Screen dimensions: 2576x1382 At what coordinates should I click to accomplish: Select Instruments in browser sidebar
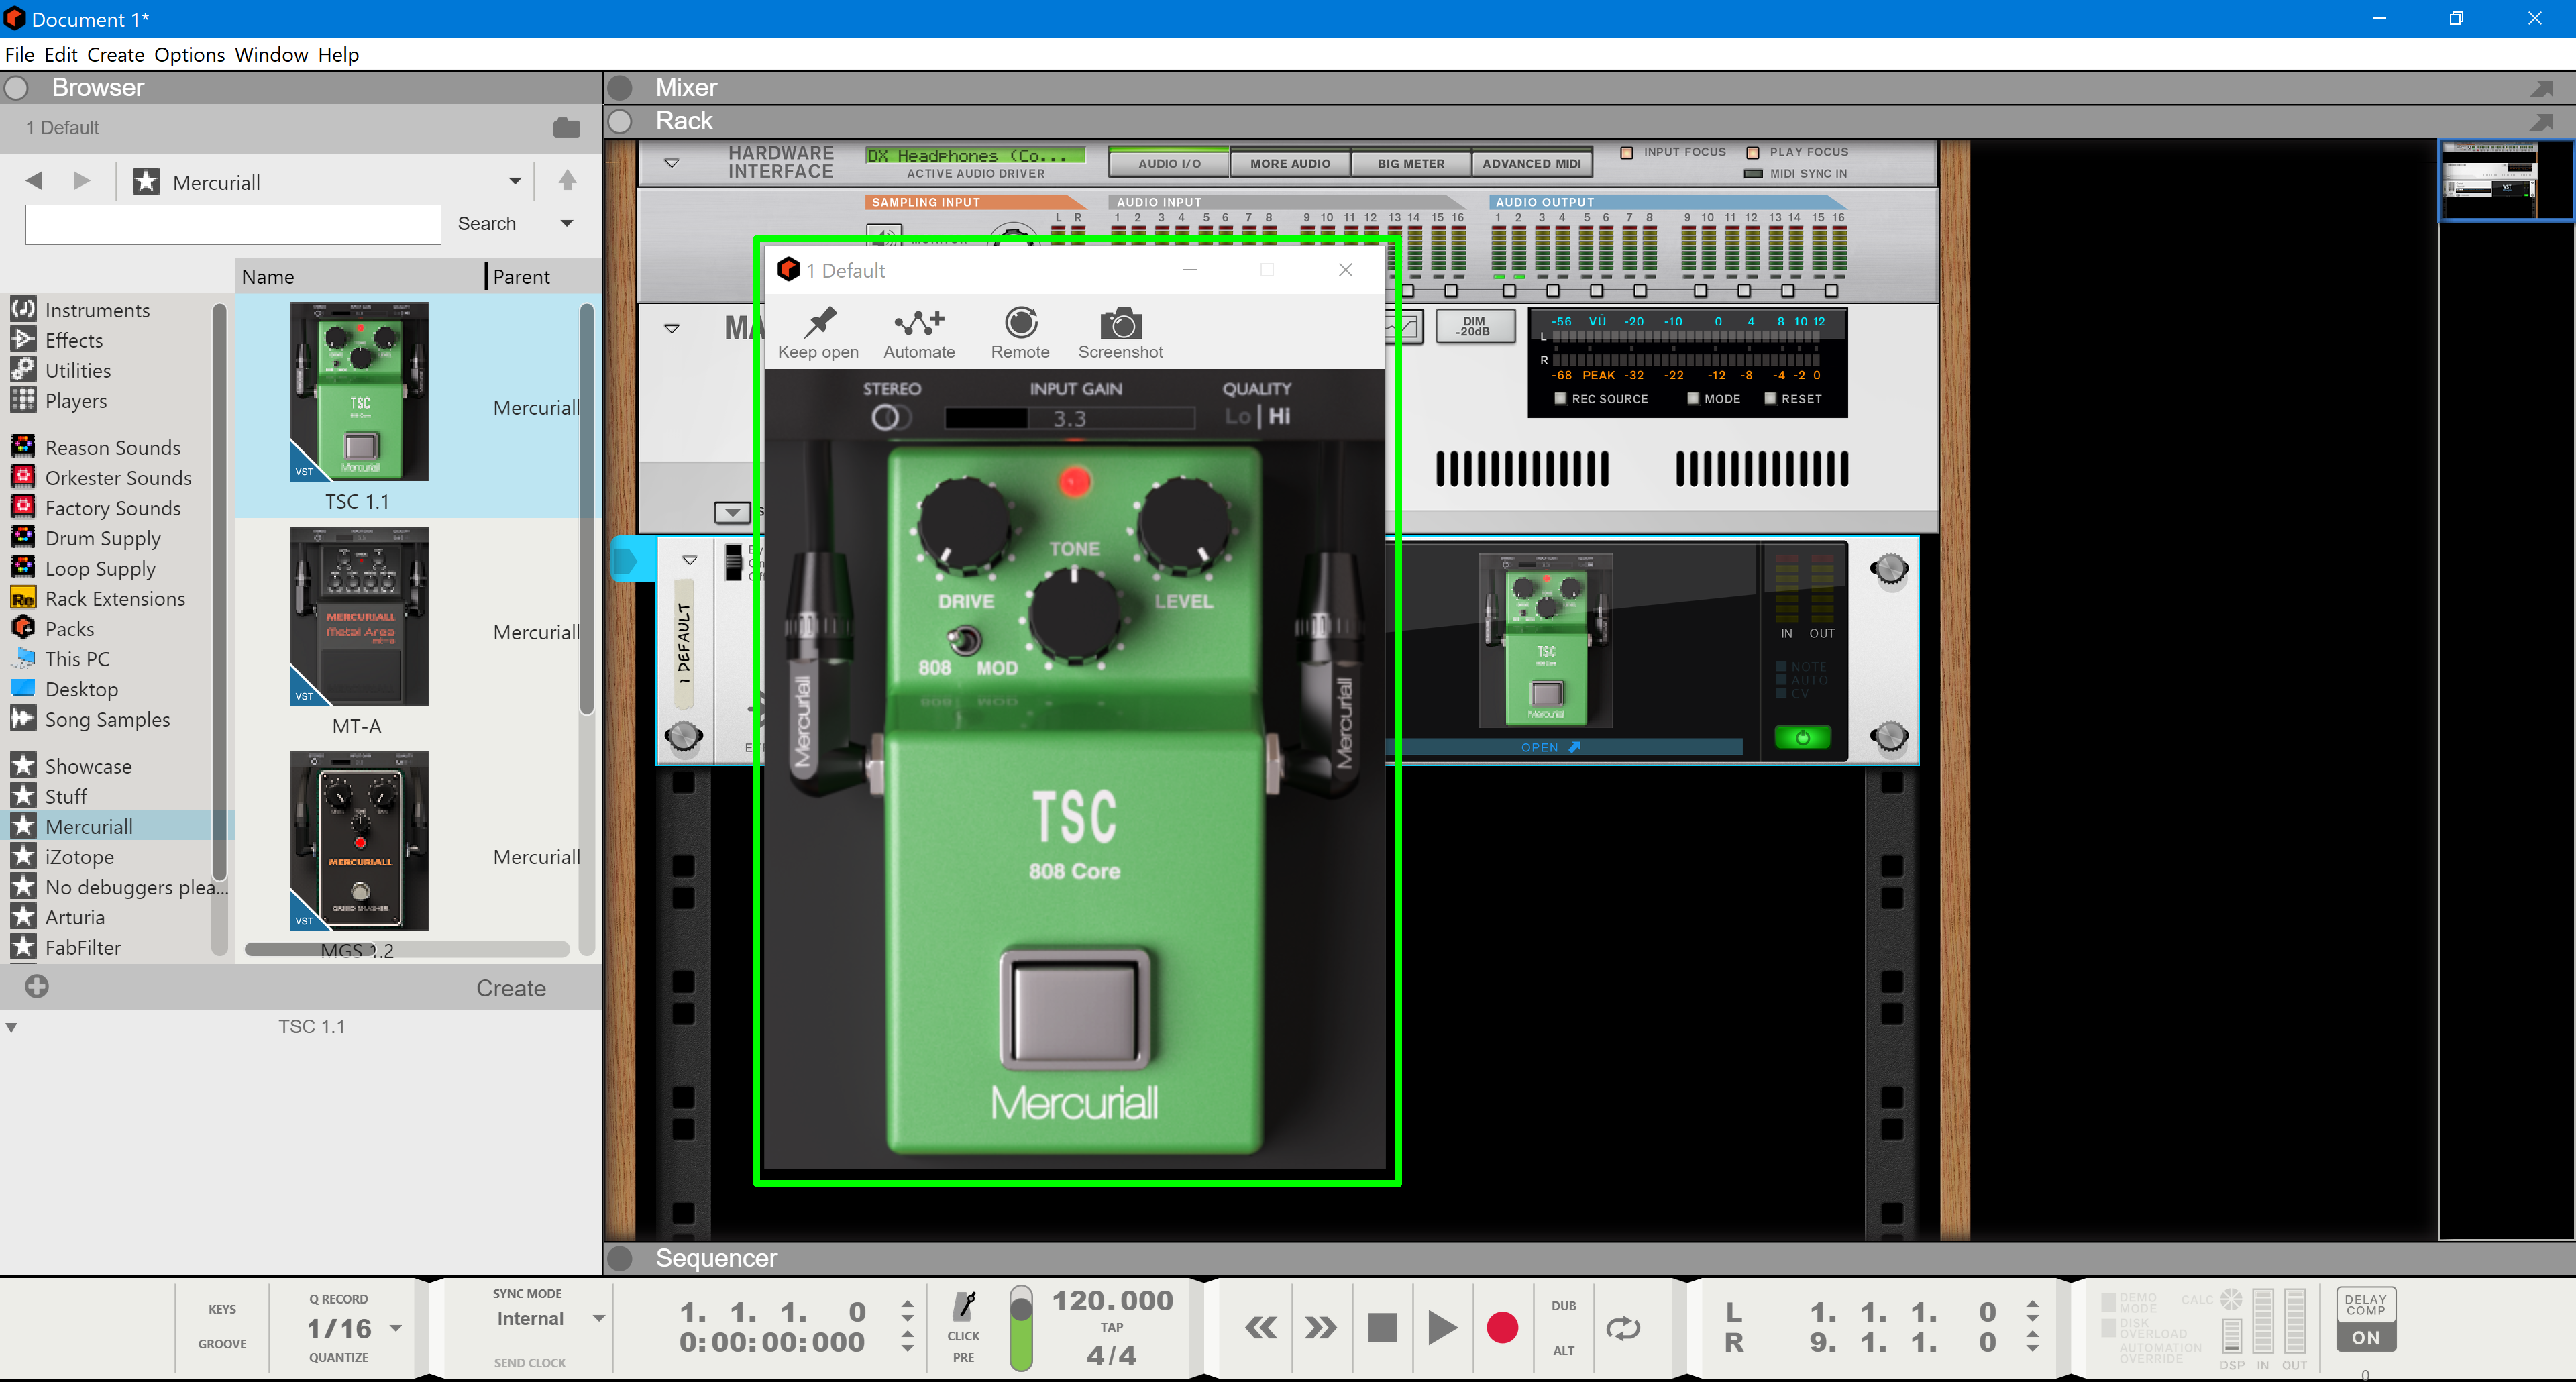click(x=97, y=310)
